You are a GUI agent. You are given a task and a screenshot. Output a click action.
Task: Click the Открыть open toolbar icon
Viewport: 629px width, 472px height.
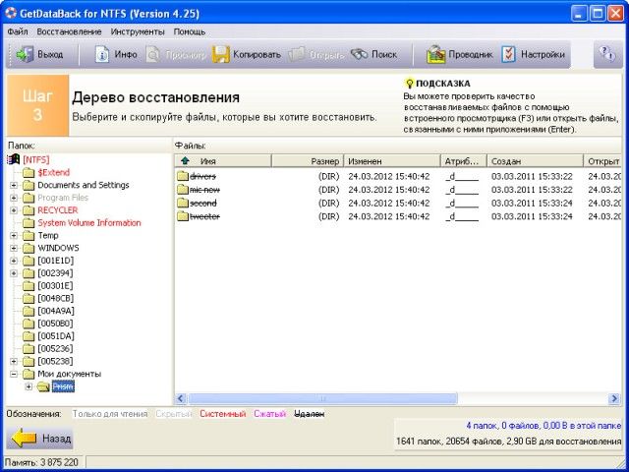click(297, 54)
